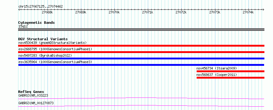Click the red bar for nsv4530439

[x=141, y=46]
